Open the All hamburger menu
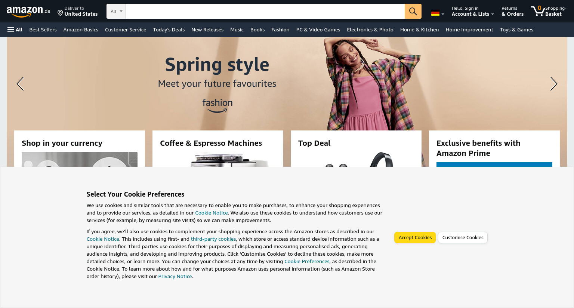The width and height of the screenshot is (574, 308). [15, 30]
